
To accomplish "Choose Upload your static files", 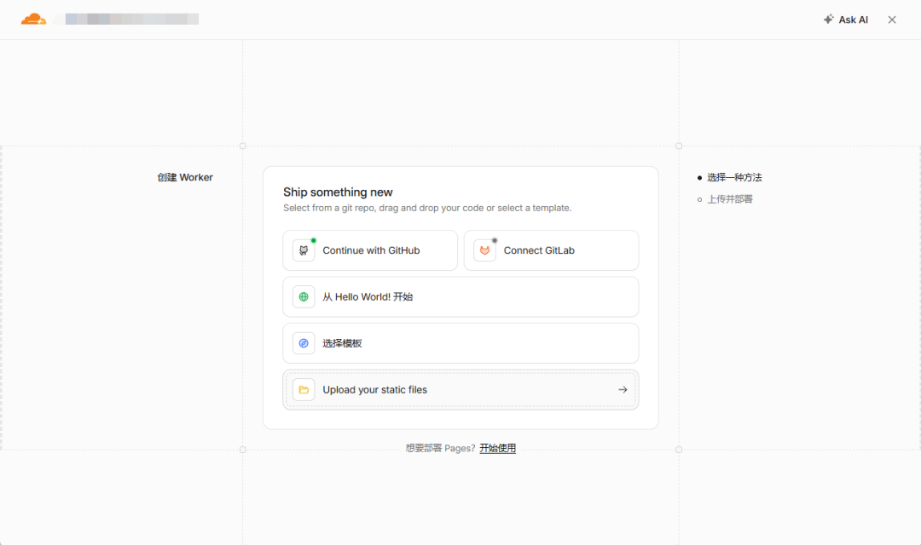I will (460, 389).
